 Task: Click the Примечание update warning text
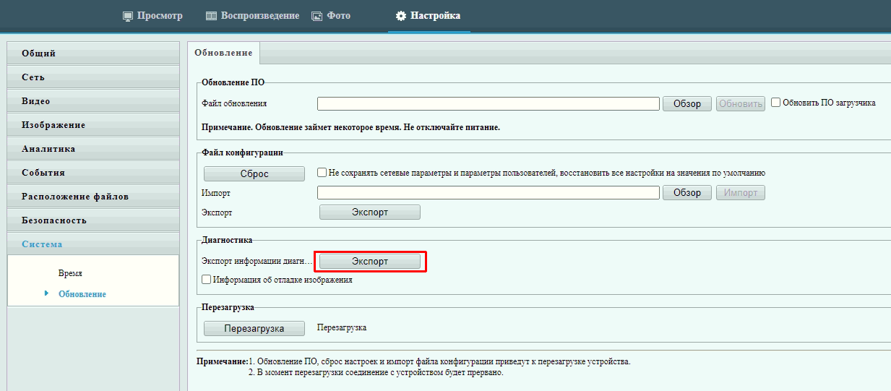pyautogui.click(x=350, y=127)
